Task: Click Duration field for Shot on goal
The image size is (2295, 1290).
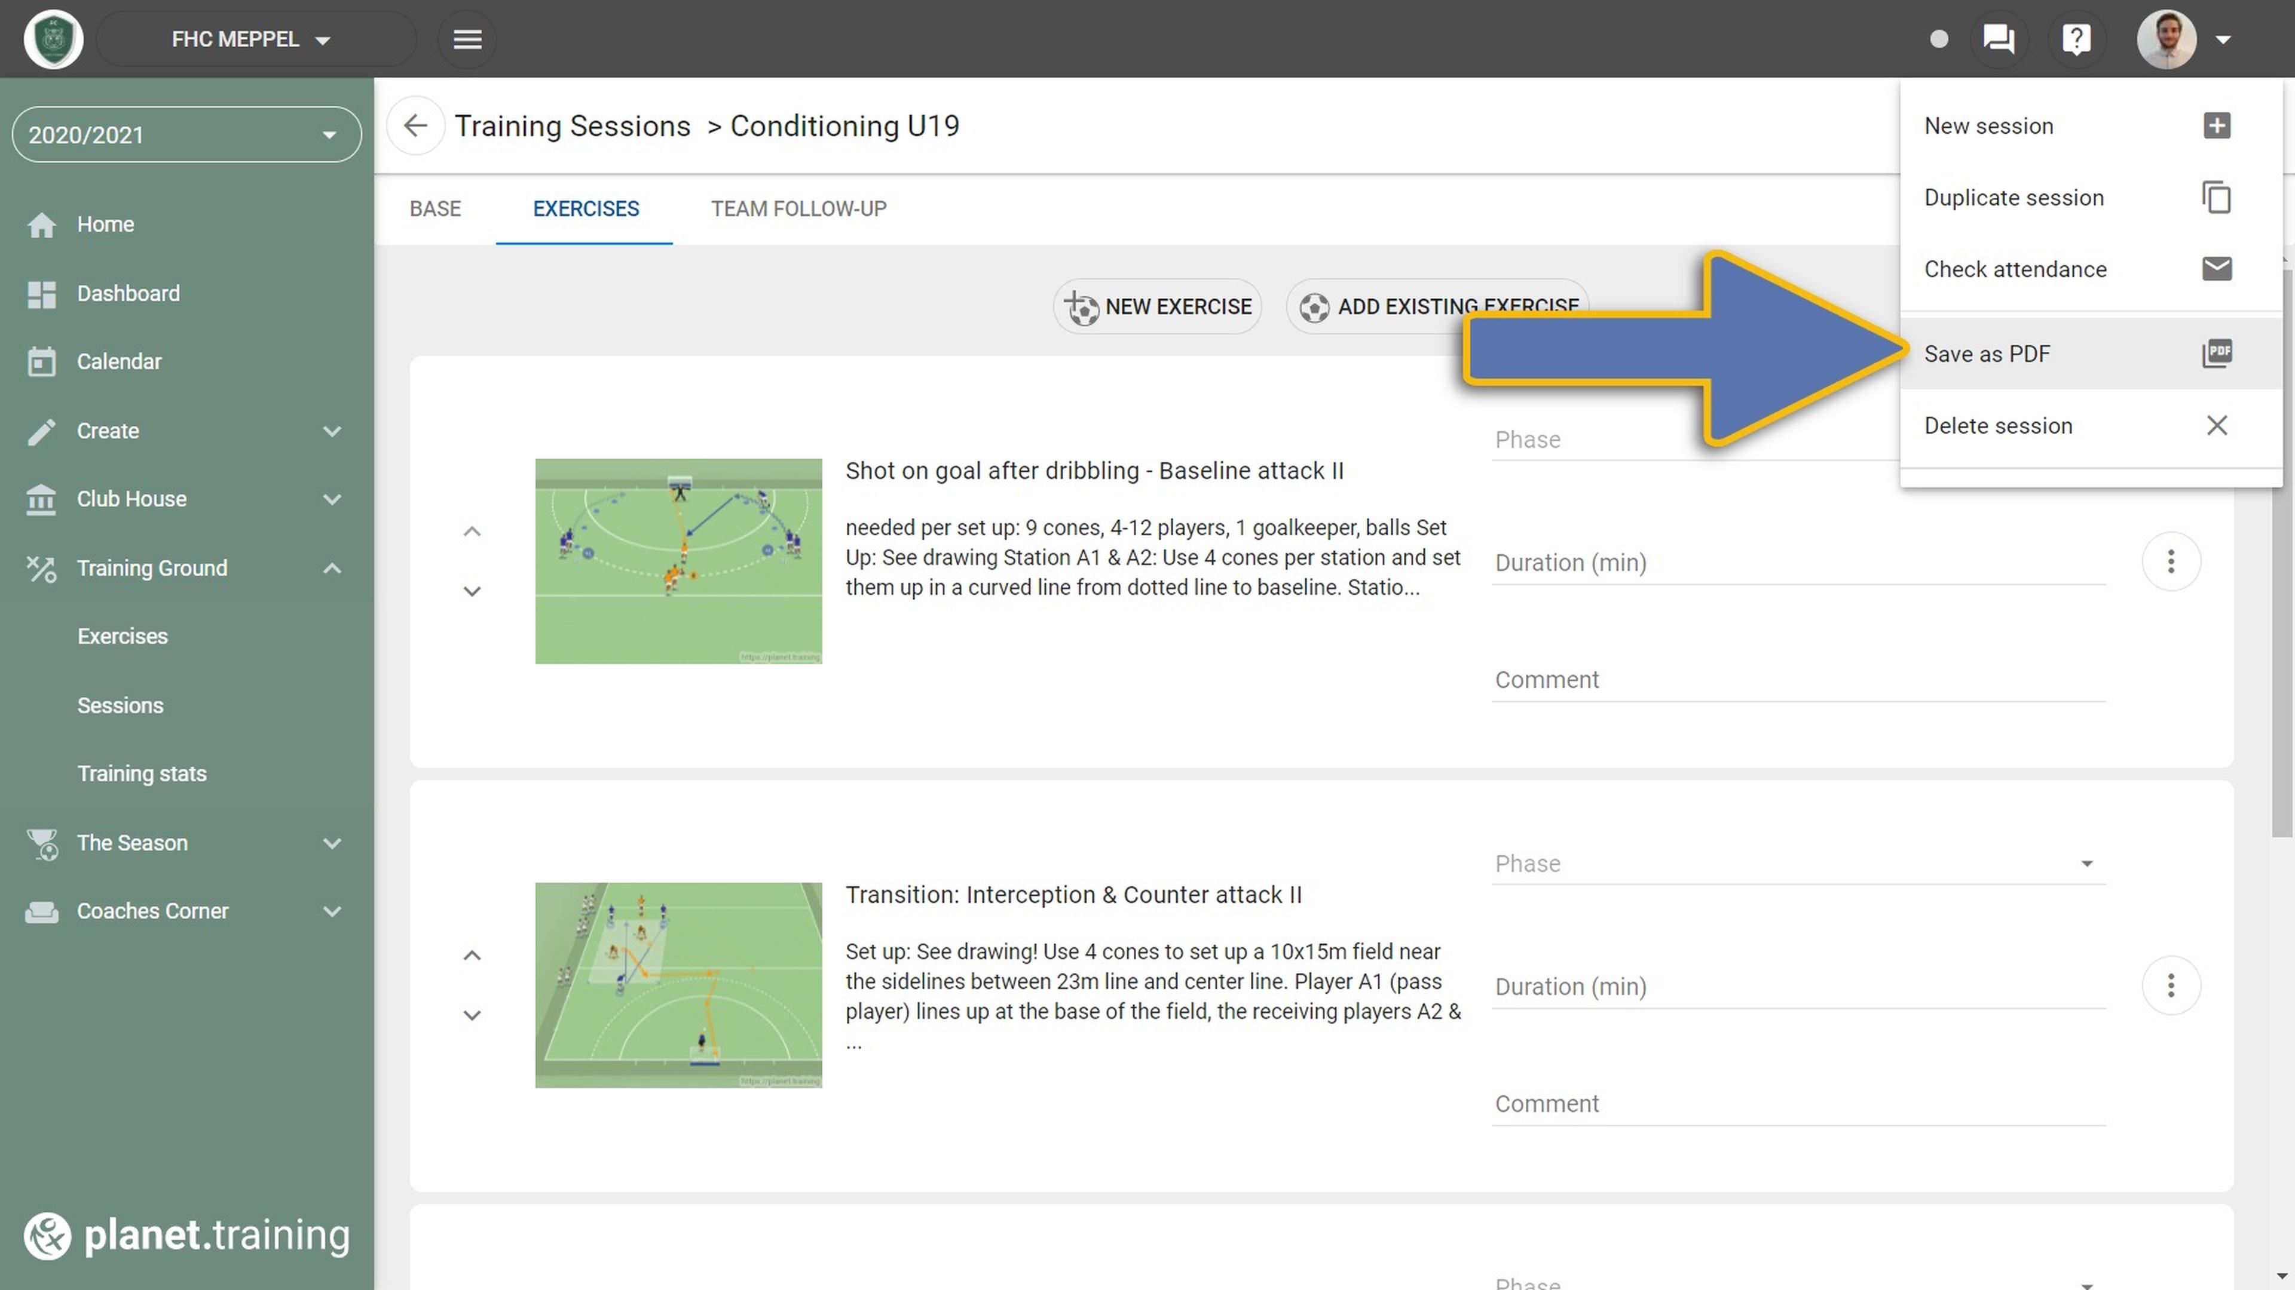Action: coord(1798,563)
